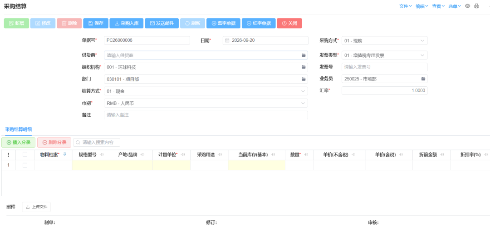This screenshot has width=490, height=228.
Task: Click the three-dot column settings icon in table
Action: click(x=9, y=154)
